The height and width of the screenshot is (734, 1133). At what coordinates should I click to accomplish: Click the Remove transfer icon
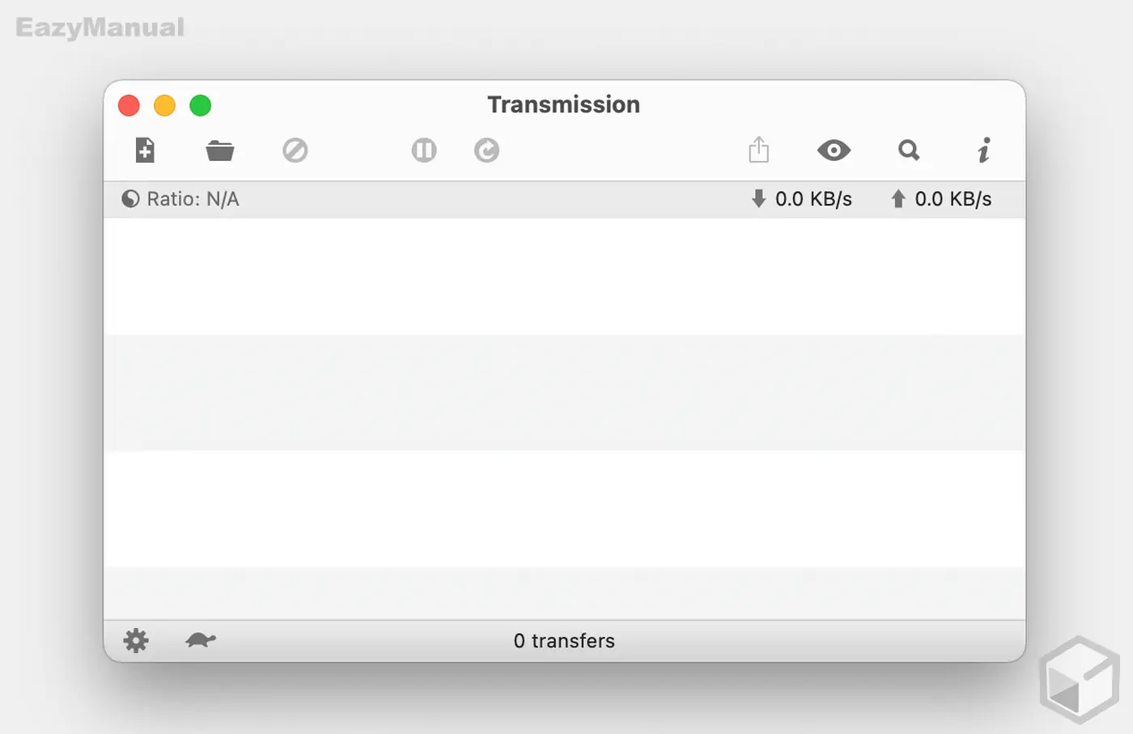click(295, 151)
